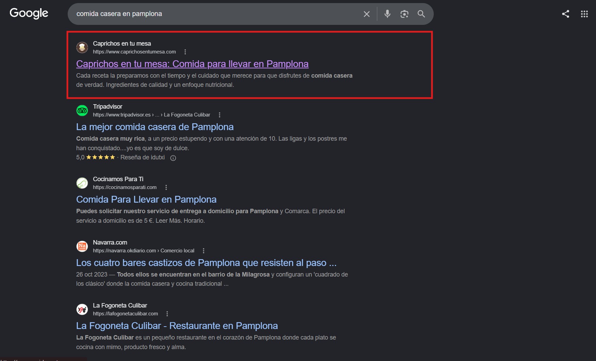This screenshot has width=596, height=361.
Task: Open more options for Tripadvisor result
Action: (x=219, y=115)
